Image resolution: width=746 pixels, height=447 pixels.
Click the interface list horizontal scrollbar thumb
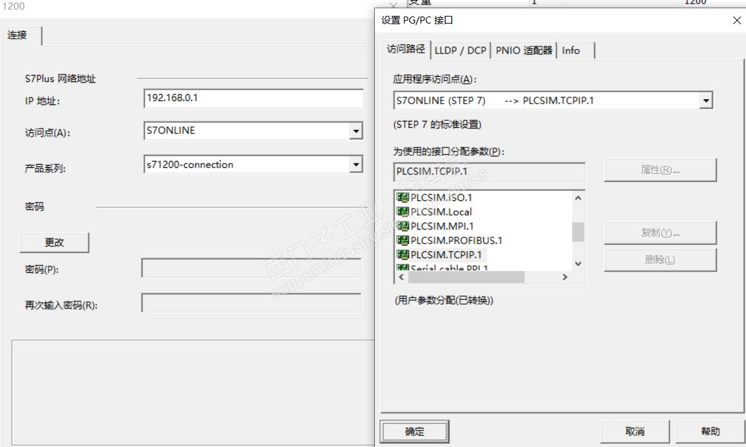(x=466, y=277)
